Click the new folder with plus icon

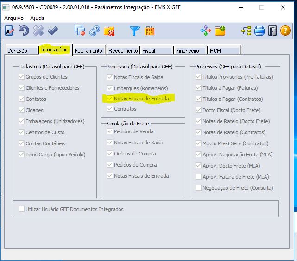(220, 31)
